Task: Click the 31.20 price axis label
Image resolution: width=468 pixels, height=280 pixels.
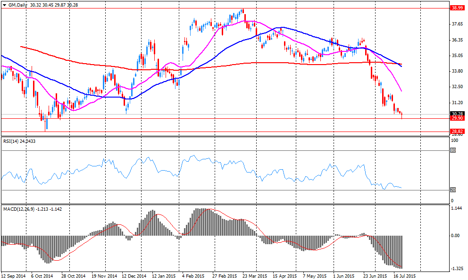Action: coord(457,103)
